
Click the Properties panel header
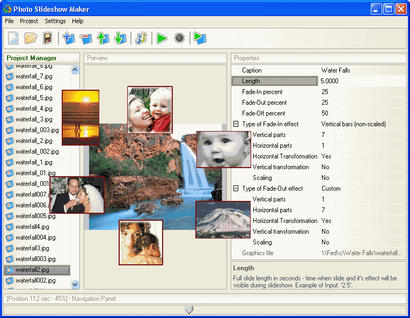click(x=318, y=58)
